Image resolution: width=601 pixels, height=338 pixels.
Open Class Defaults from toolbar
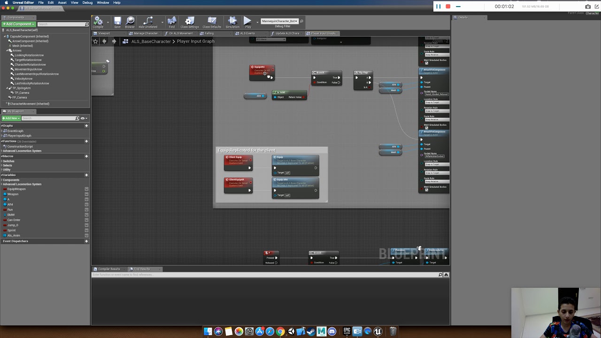(x=212, y=22)
